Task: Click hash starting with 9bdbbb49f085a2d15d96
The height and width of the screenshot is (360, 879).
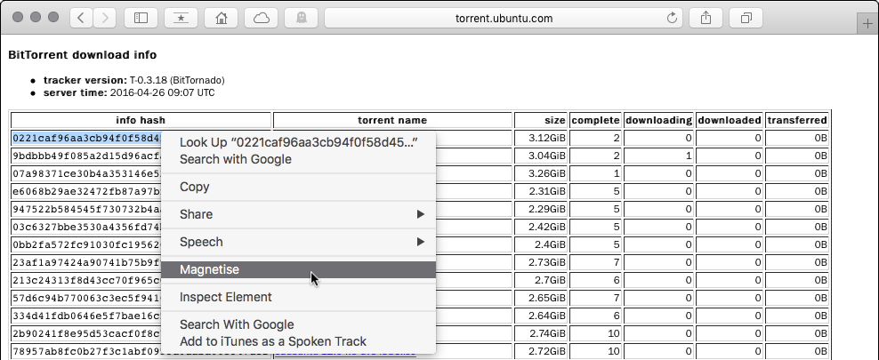Action: (87, 156)
